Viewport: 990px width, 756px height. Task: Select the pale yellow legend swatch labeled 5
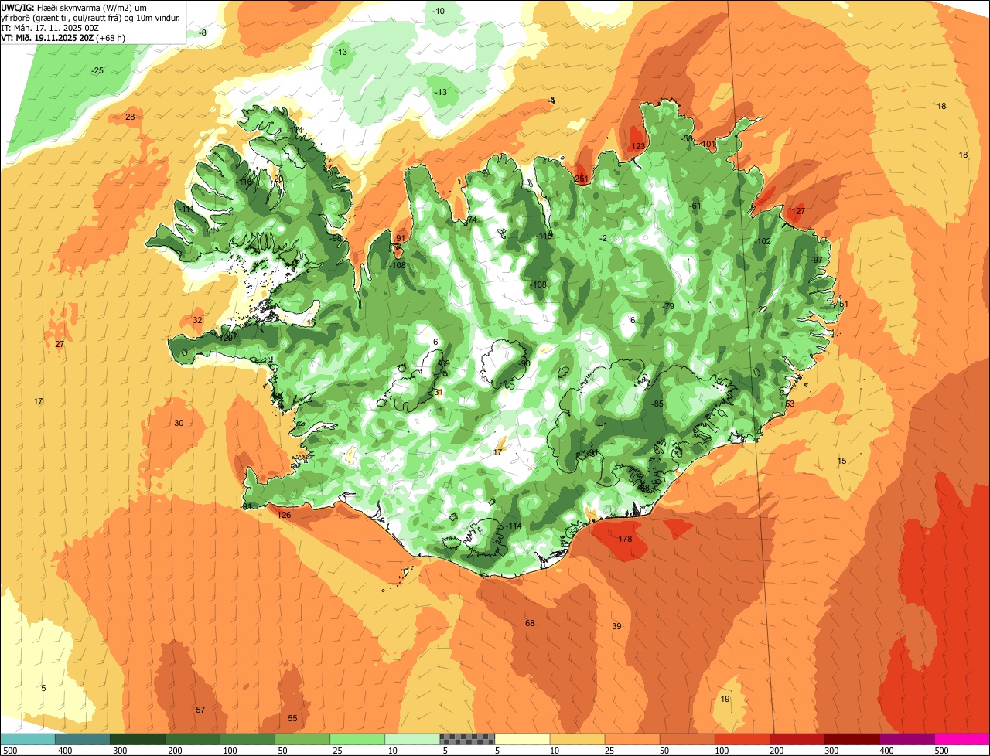[x=522, y=738]
